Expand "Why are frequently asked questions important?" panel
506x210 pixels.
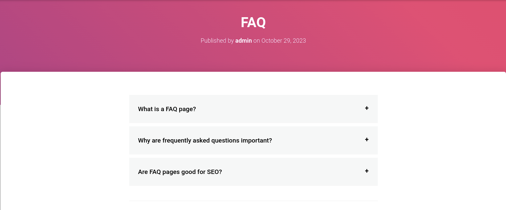click(x=253, y=140)
